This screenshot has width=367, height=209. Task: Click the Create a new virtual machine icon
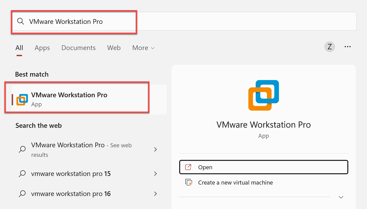coord(189,182)
